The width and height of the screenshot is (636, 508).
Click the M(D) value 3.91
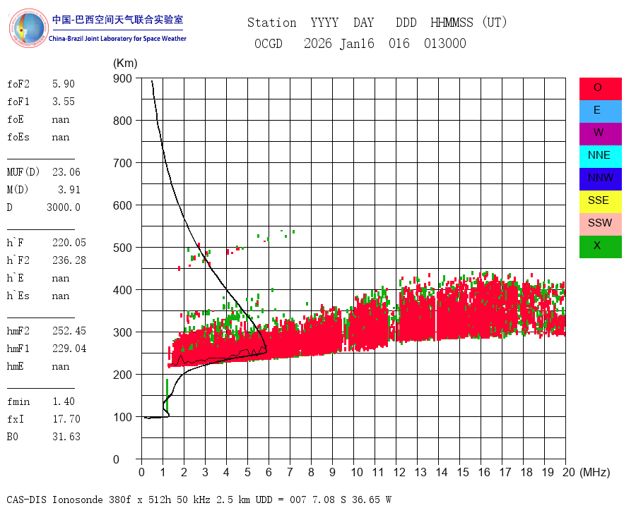click(69, 190)
